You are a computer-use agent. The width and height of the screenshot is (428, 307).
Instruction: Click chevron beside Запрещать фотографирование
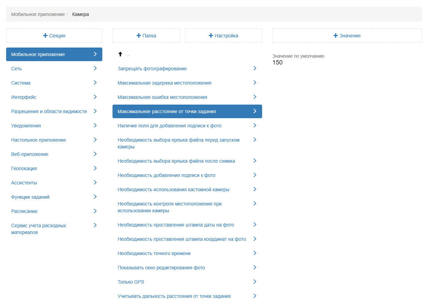[255, 68]
